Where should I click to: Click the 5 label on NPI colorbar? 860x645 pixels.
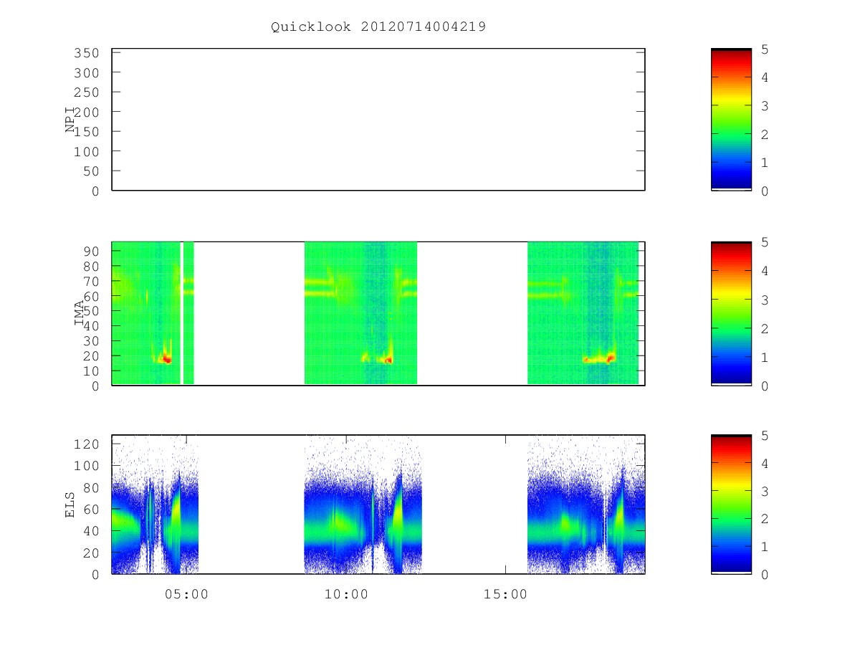(x=765, y=49)
